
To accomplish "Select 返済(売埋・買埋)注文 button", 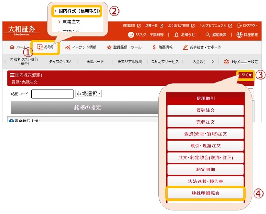I will point(205,134).
